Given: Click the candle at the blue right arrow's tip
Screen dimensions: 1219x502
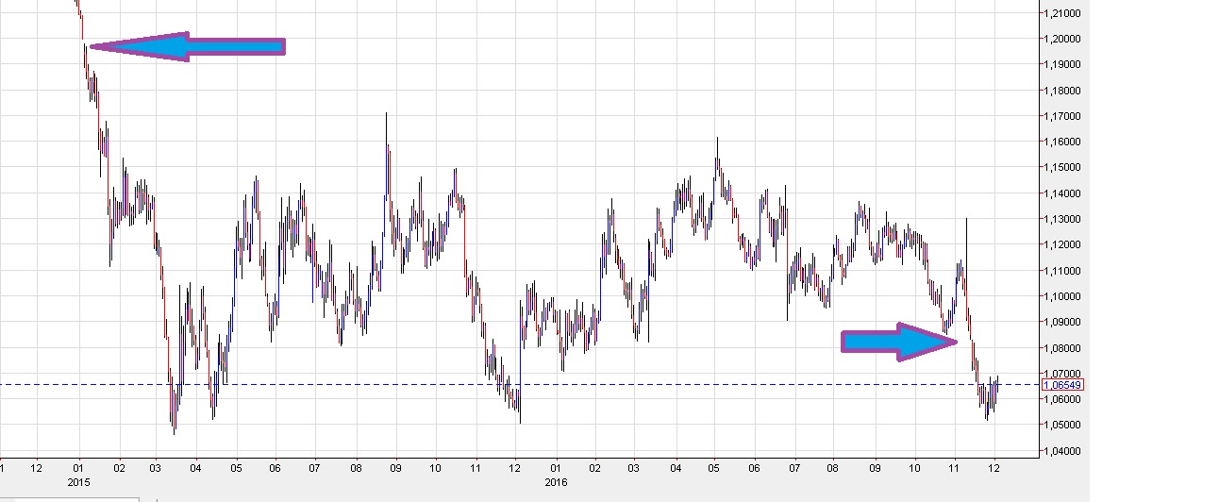Looking at the screenshot, I should pyautogui.click(x=970, y=338).
